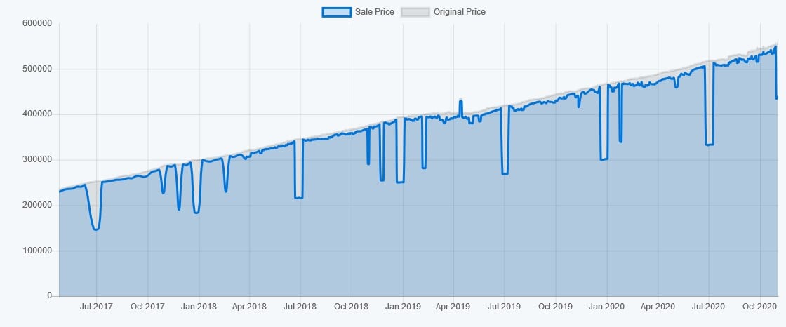Click the Jan 2018 x-axis label
This screenshot has height=327, width=786.
[199, 307]
